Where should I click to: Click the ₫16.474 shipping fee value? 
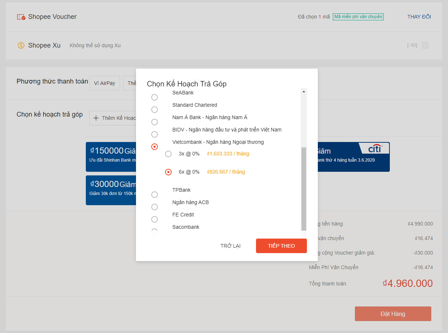coord(424,238)
